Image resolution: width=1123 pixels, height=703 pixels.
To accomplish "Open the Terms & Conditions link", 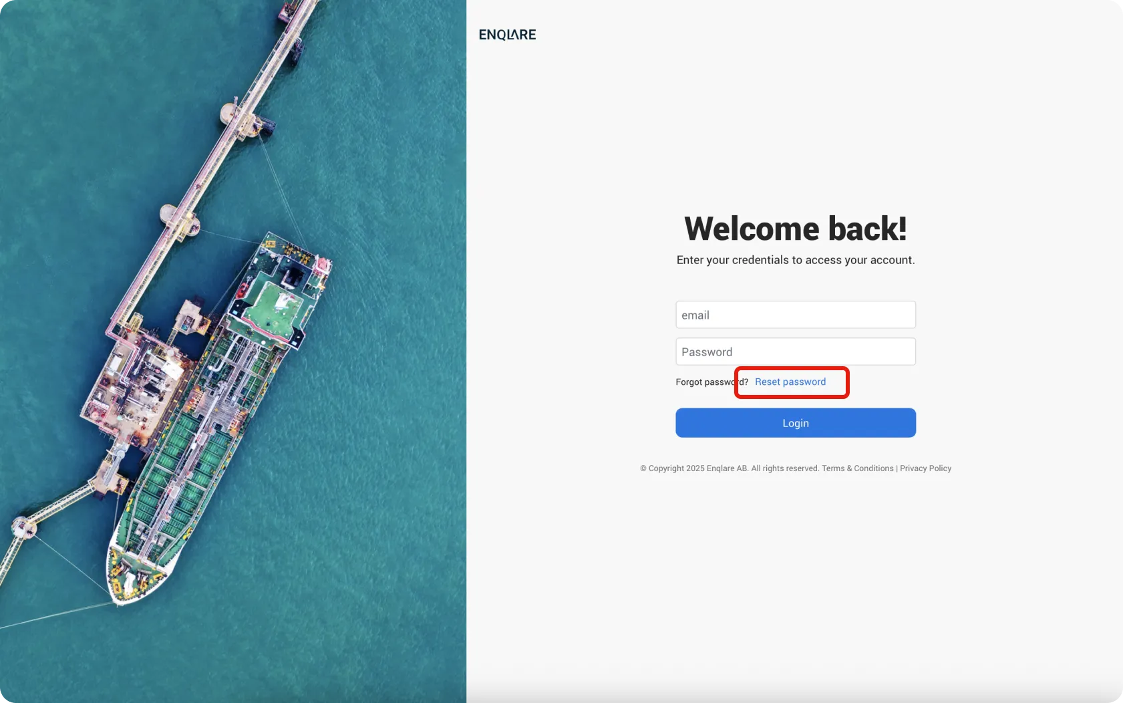I will coord(857,468).
